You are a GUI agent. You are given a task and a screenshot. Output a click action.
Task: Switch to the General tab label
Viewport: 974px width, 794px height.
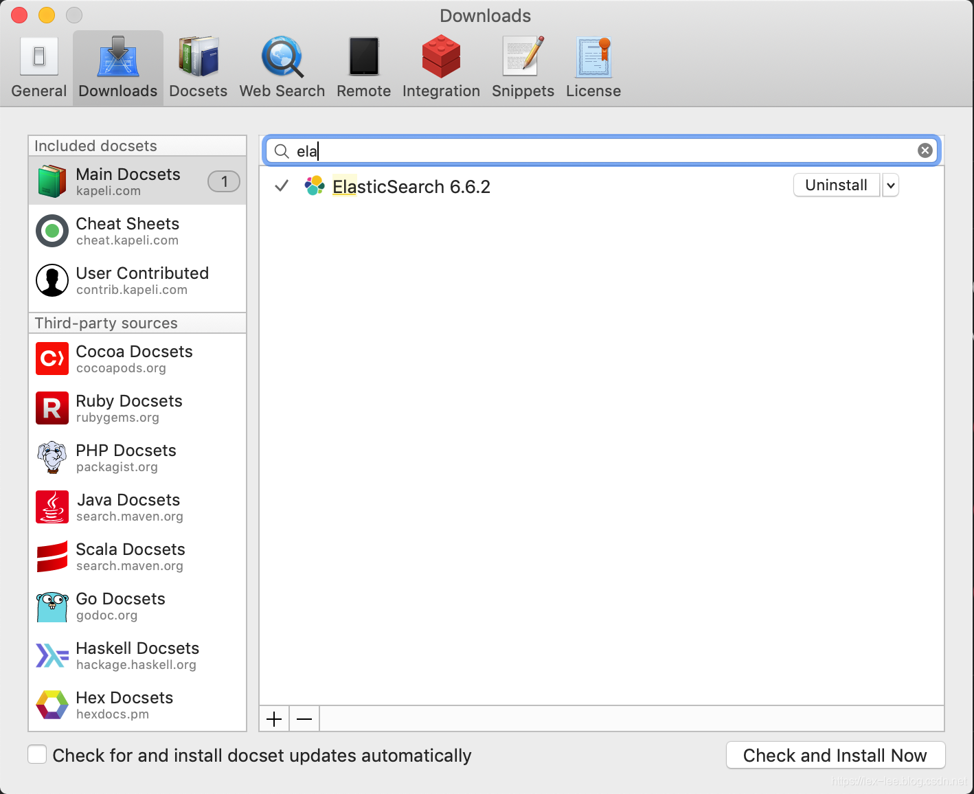pyautogui.click(x=39, y=91)
